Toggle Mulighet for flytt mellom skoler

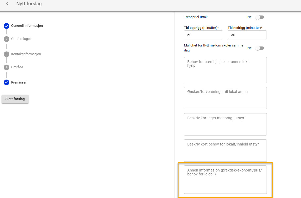(x=259, y=48)
